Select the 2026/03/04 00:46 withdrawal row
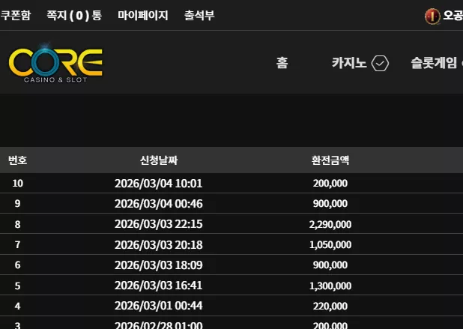463x329 pixels. click(231, 204)
